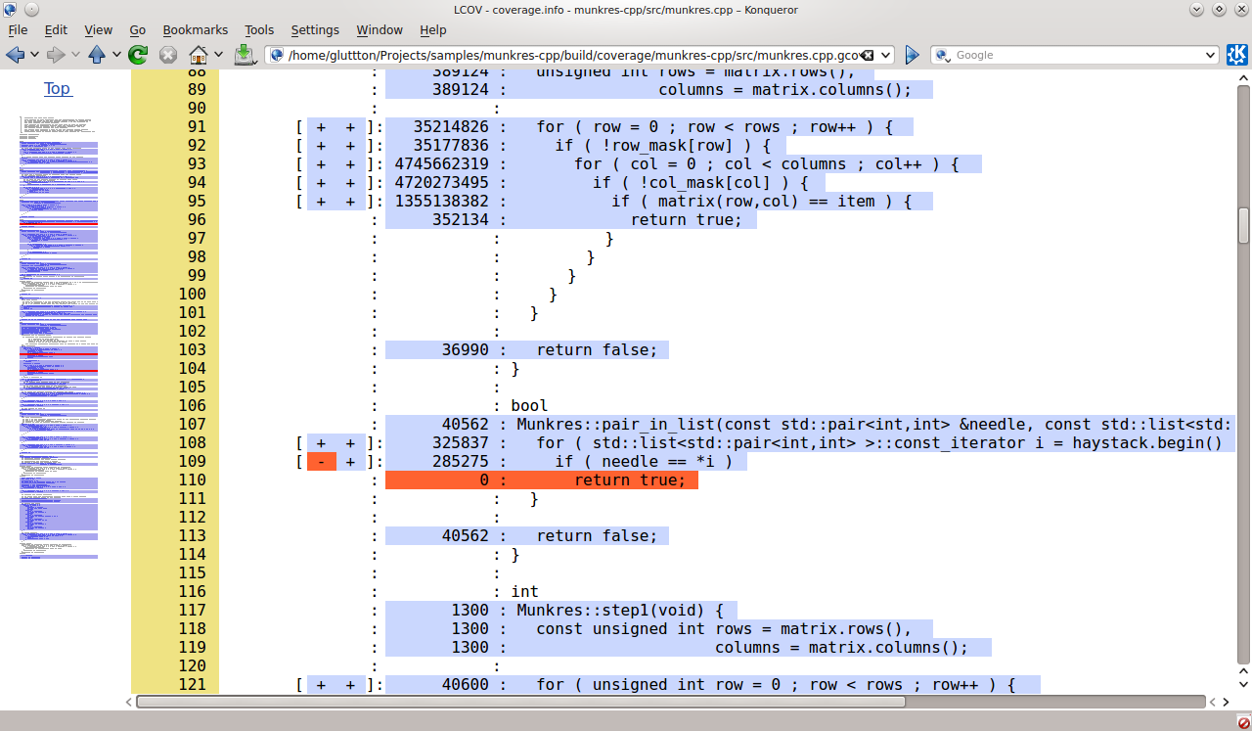Click the red minus branch marker line 109
The image size is (1252, 731).
(321, 461)
